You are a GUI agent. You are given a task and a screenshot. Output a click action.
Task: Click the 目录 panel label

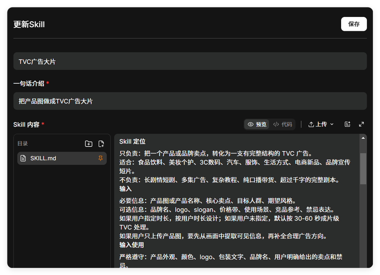click(x=22, y=144)
